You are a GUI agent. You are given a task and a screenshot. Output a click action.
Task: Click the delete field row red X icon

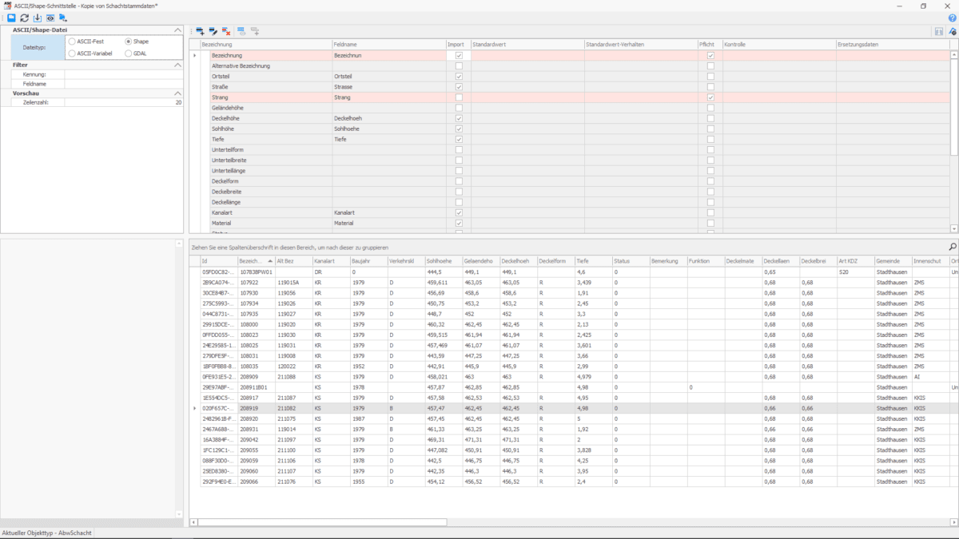[x=227, y=31]
